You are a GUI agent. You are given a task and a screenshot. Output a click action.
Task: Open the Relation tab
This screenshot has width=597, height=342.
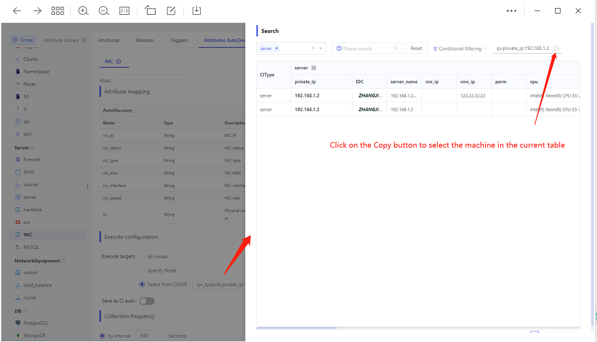point(144,40)
